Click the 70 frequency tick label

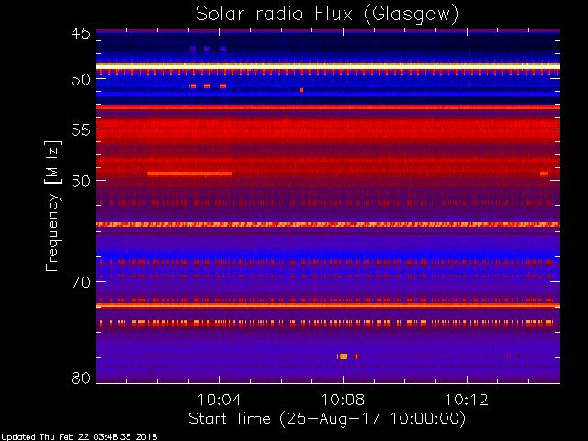pos(81,282)
